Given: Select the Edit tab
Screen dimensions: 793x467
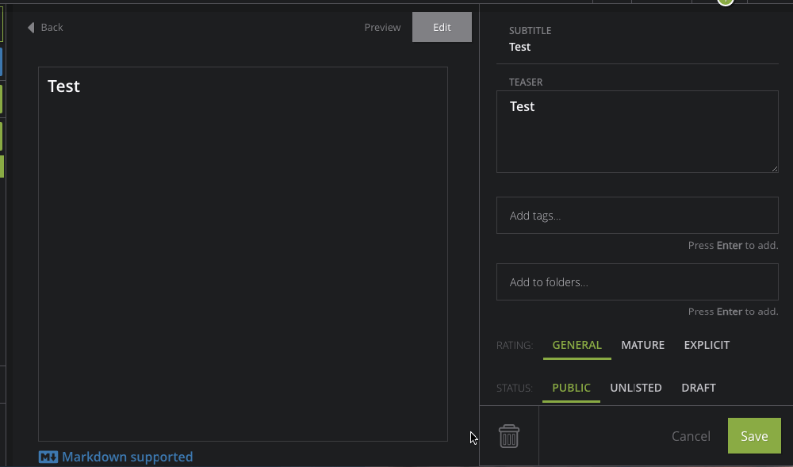Looking at the screenshot, I should coord(442,28).
